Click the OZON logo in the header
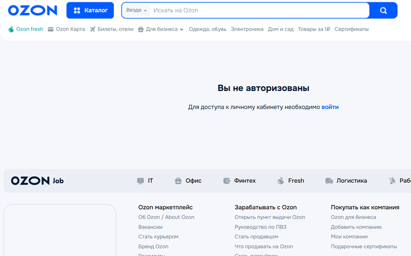The width and height of the screenshot is (411, 256). [33, 10]
